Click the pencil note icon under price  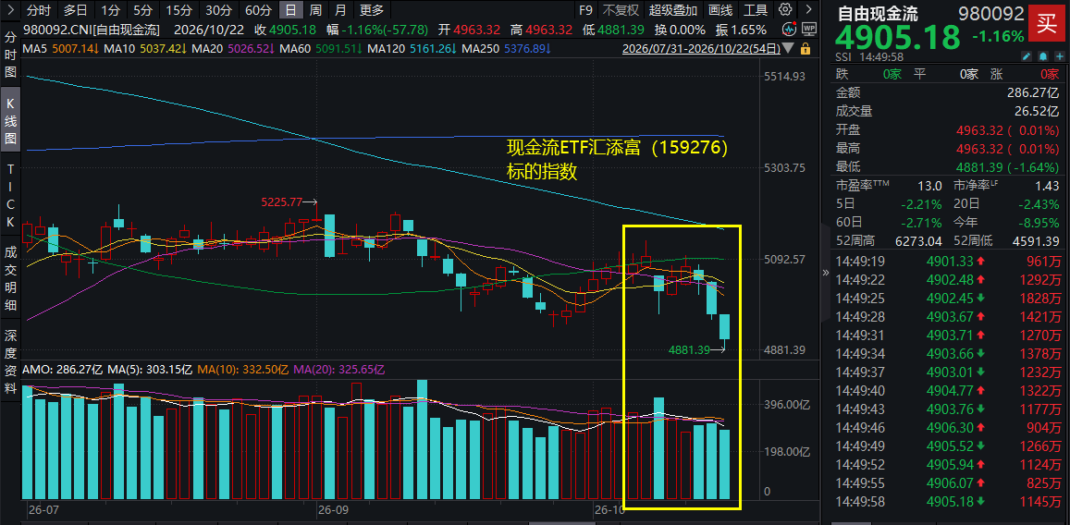coord(1027,55)
